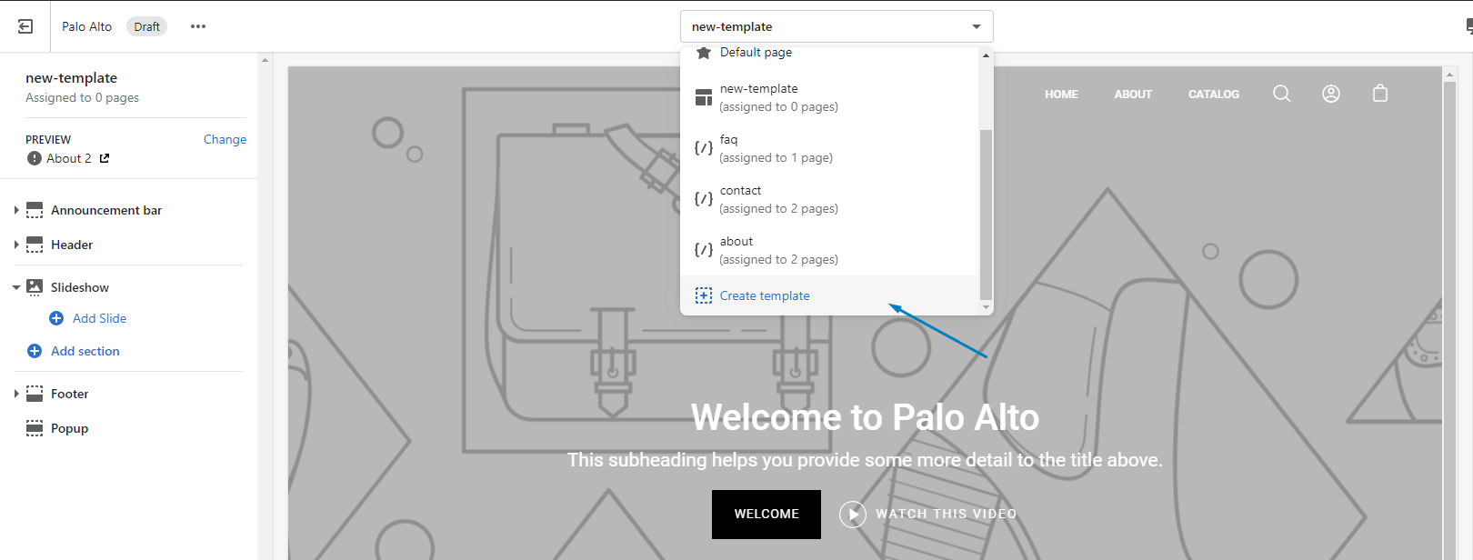Select the Announcement bar section
The height and width of the screenshot is (560, 1473).
[106, 210]
